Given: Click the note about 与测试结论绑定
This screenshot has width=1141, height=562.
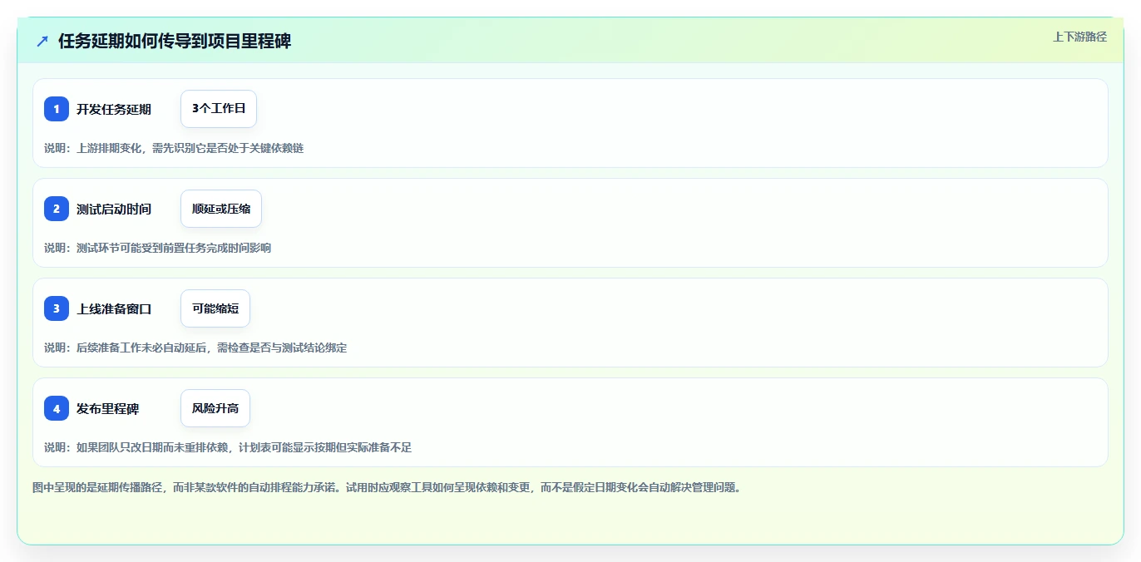Looking at the screenshot, I should point(195,348).
